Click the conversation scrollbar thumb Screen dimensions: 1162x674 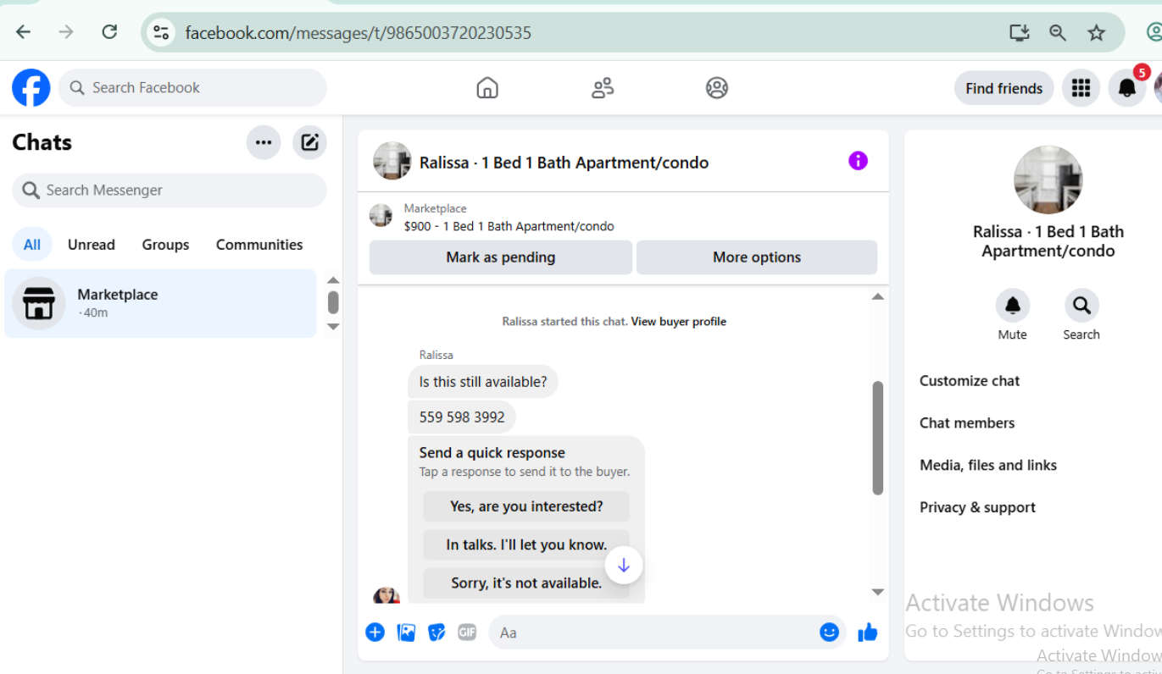(878, 438)
